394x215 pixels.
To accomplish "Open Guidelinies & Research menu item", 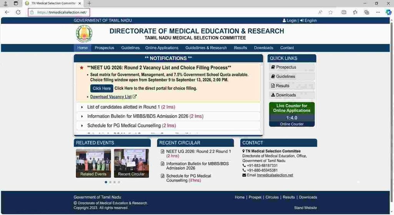I will pyautogui.click(x=206, y=48).
